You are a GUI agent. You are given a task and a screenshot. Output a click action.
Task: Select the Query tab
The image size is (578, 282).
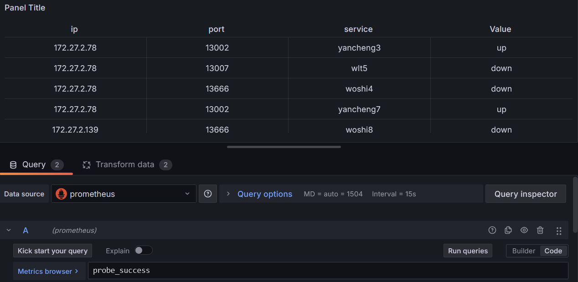pyautogui.click(x=33, y=164)
